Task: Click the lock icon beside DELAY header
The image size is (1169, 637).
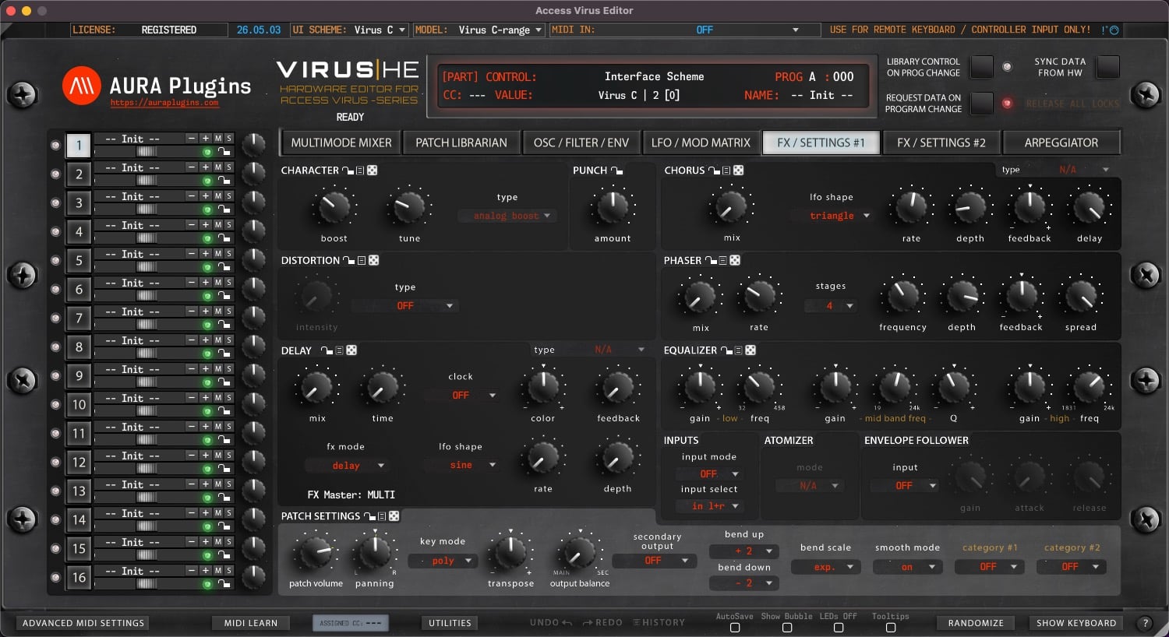Action: tap(327, 351)
